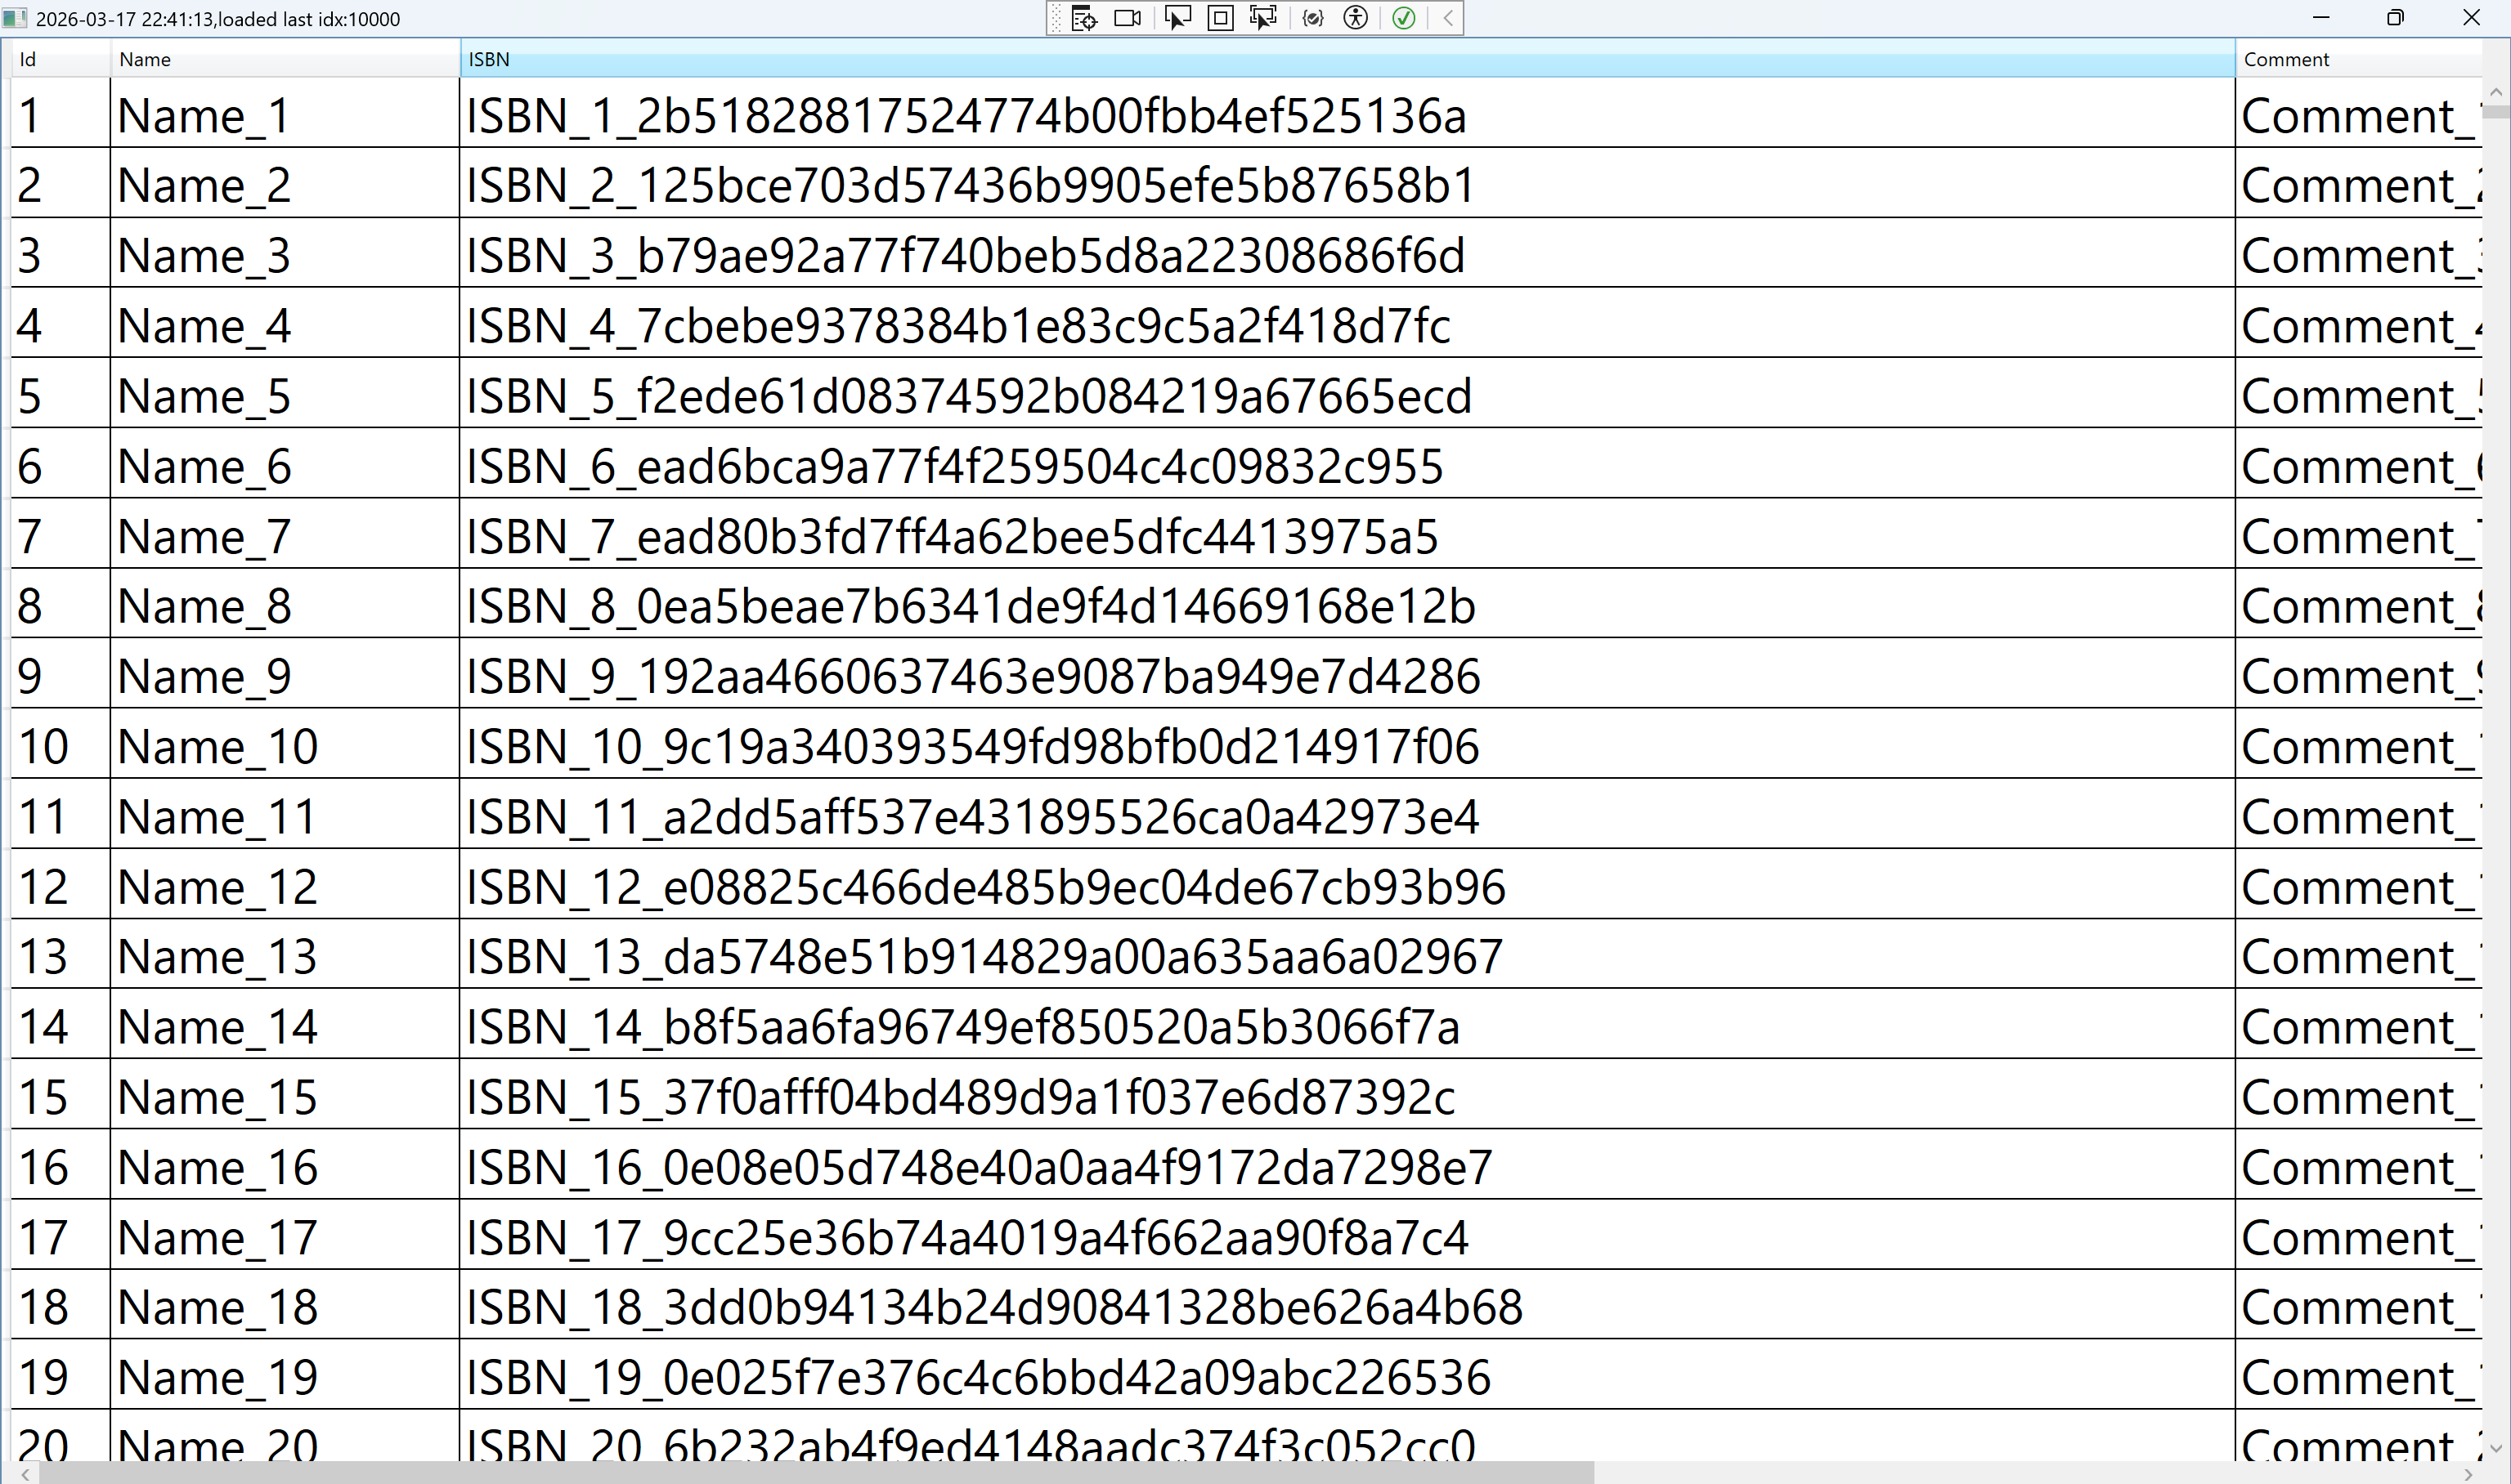
Task: Run the accessibility scan person icon
Action: [x=1356, y=18]
